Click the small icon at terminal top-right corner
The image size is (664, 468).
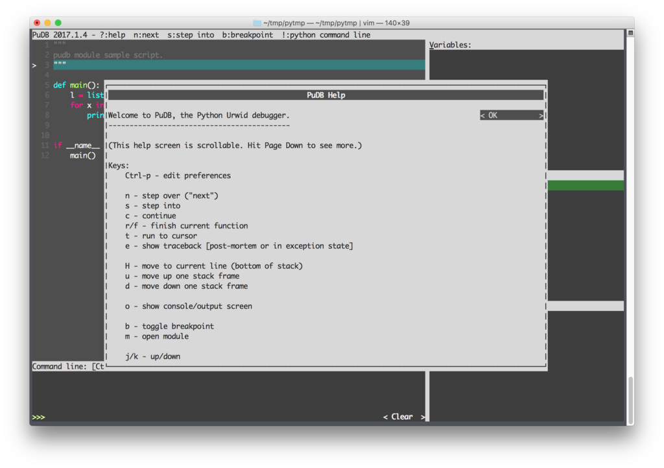(630, 33)
